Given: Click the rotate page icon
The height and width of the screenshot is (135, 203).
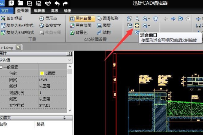Looking at the screenshot, I should click(x=181, y=19).
